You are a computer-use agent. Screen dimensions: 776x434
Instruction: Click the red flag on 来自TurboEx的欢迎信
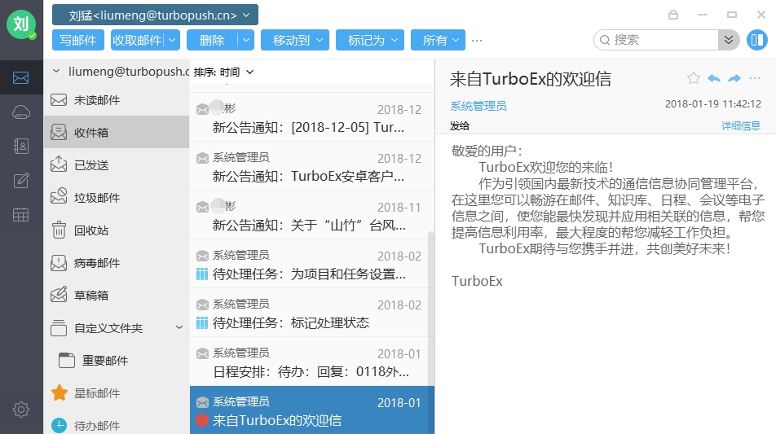coord(202,421)
